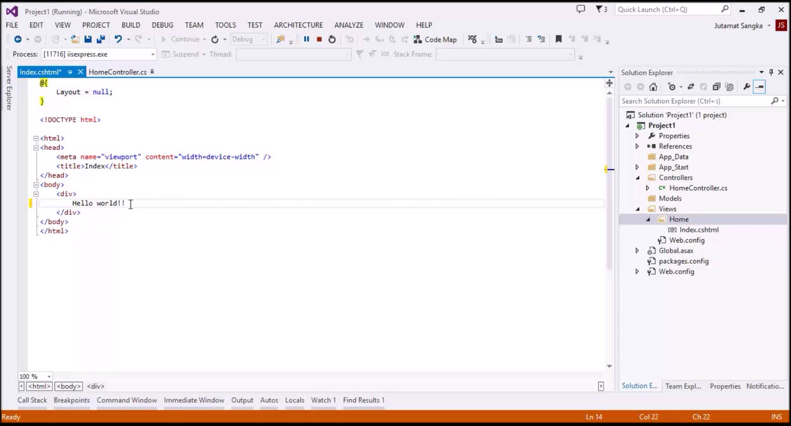Click the Stop Debugging red square
This screenshot has height=426, width=791.
point(318,39)
